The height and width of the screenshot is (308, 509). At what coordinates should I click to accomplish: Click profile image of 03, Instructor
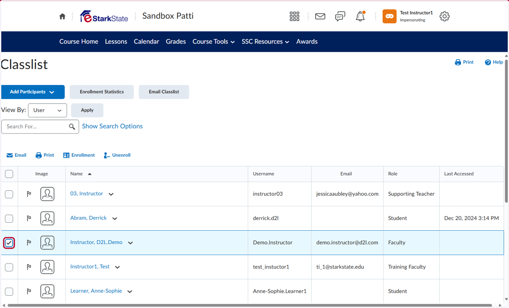coord(48,194)
